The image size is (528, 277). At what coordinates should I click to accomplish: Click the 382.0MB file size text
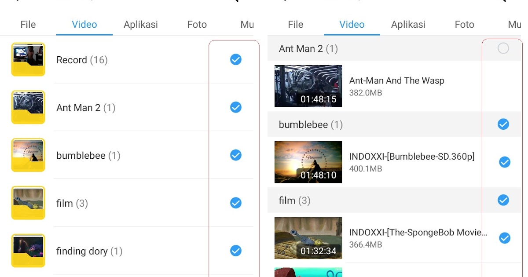[366, 93]
